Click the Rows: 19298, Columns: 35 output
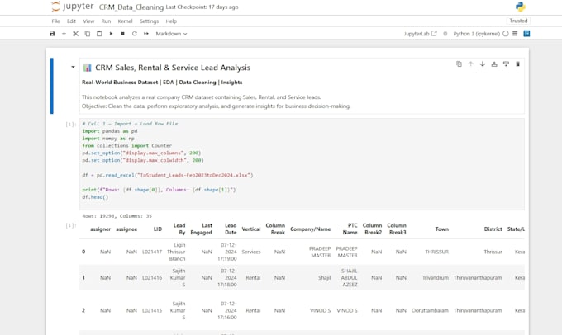The width and height of the screenshot is (562, 335). 117,216
